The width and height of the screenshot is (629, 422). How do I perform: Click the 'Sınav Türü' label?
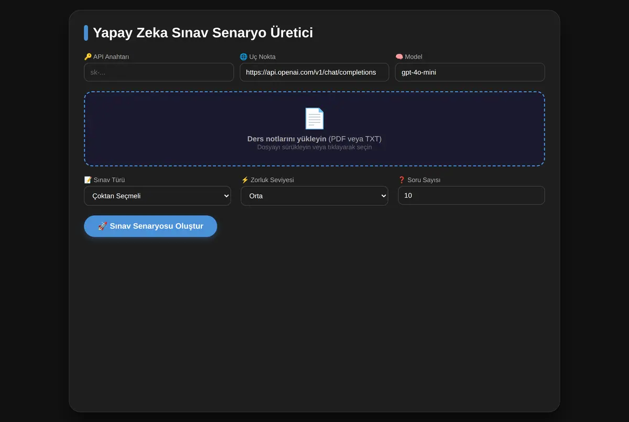(x=104, y=180)
